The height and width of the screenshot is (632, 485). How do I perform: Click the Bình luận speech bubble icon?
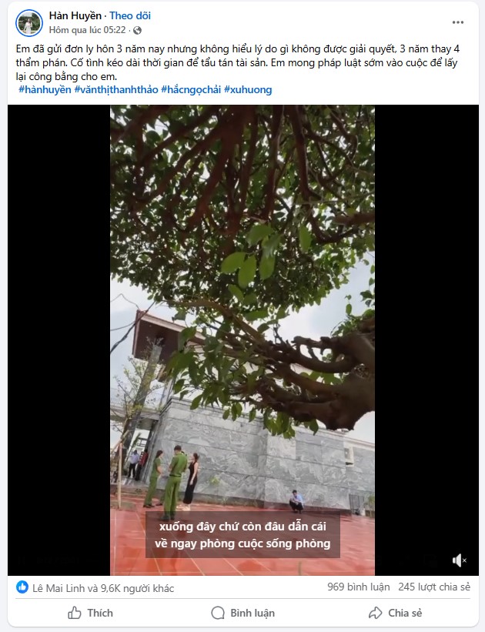[218, 613]
